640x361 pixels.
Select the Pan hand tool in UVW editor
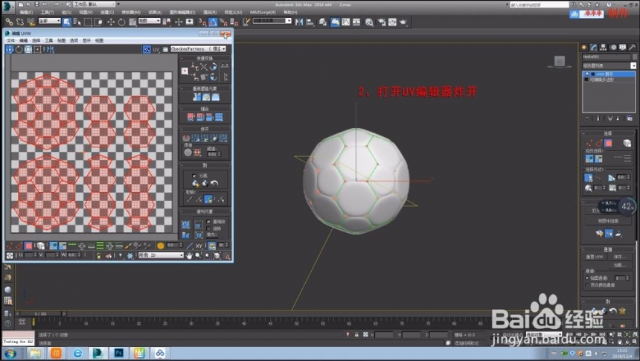click(189, 255)
